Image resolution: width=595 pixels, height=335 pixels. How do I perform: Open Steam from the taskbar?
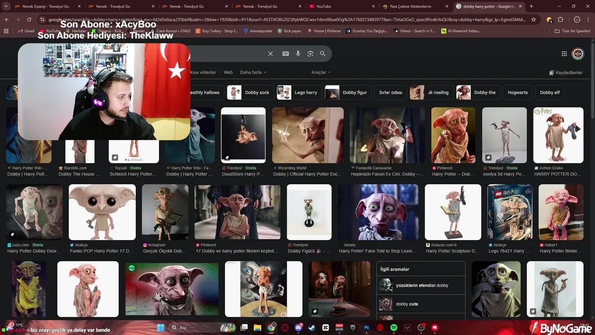312,328
